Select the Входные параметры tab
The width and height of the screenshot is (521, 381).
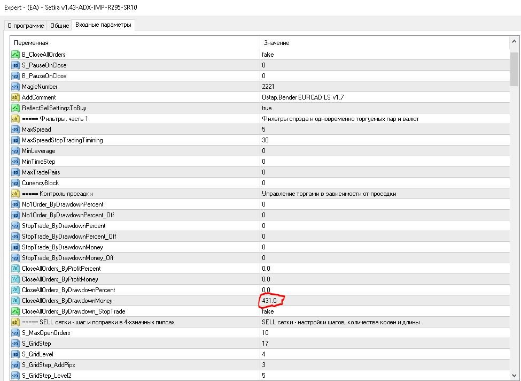pos(103,25)
